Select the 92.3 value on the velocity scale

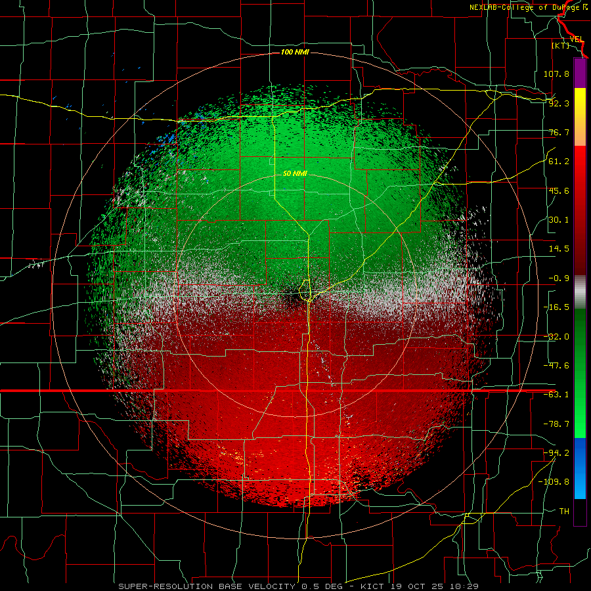pyautogui.click(x=559, y=103)
